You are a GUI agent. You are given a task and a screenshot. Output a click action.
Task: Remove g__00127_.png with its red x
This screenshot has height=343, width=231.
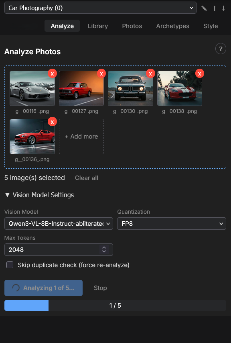point(101,74)
